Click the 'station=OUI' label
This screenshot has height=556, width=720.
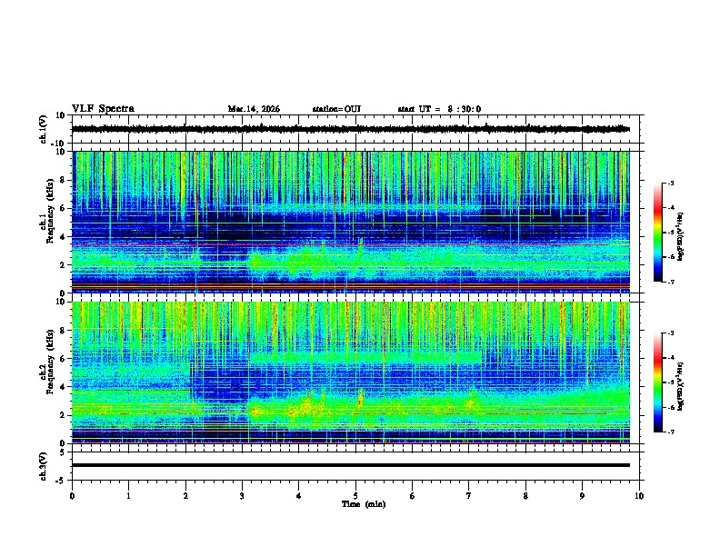click(336, 109)
